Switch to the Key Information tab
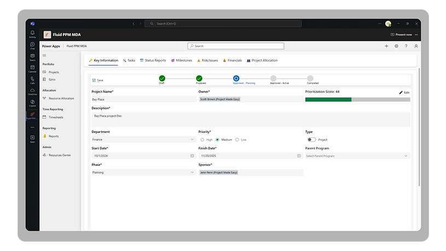446x251 pixels. click(103, 61)
